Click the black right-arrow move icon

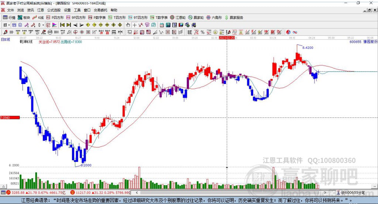click(82, 25)
